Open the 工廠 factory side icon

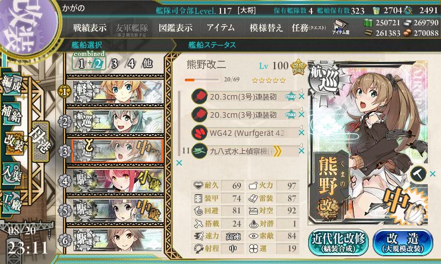click(12, 202)
